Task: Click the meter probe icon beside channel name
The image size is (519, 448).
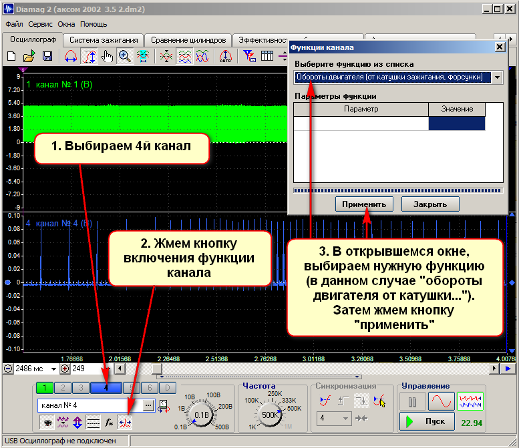Action: tap(164, 406)
